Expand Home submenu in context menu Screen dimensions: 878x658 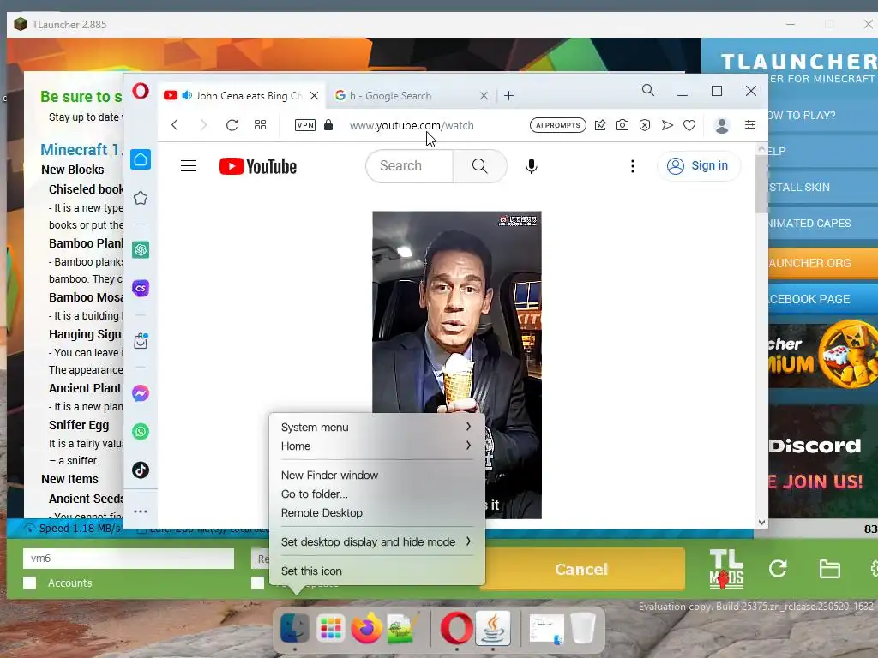tap(376, 446)
